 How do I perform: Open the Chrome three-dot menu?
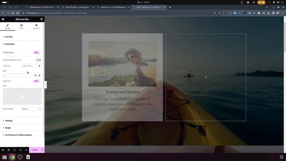click(x=283, y=13)
